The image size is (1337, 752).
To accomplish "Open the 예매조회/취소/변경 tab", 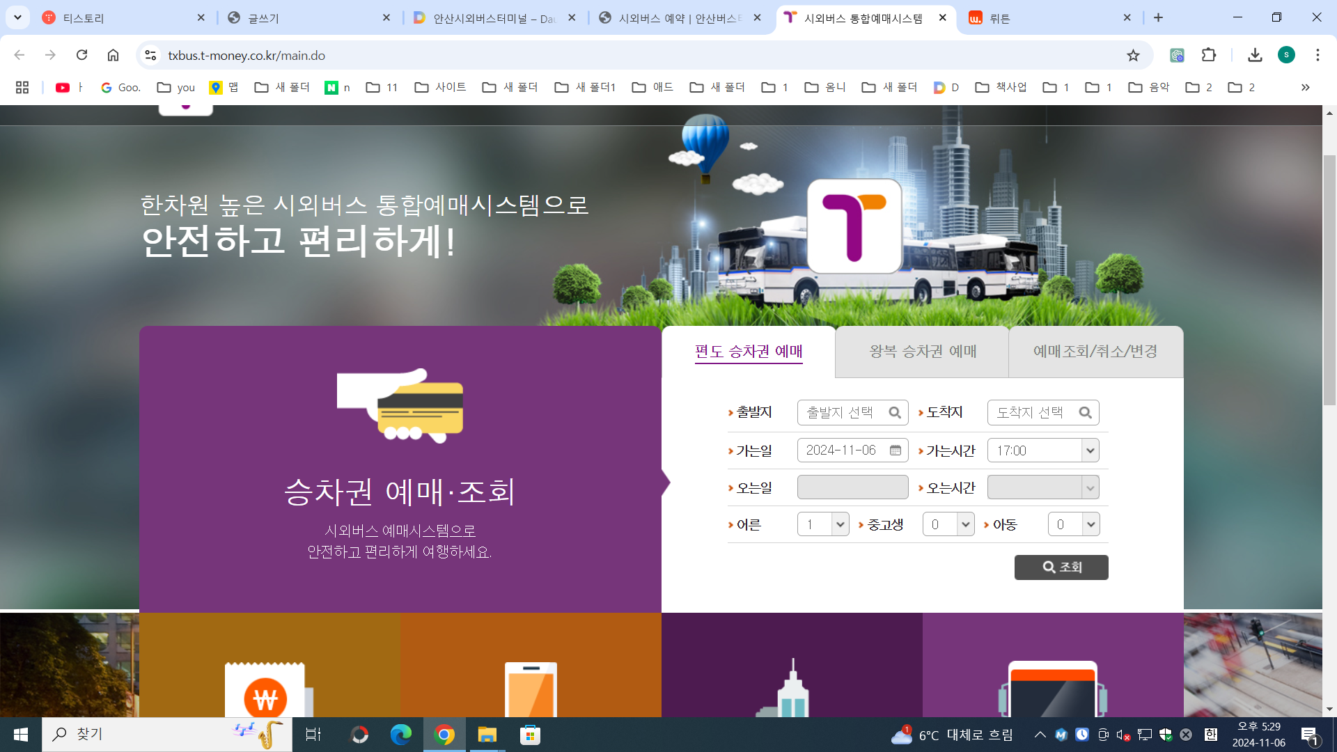I will 1095,352.
